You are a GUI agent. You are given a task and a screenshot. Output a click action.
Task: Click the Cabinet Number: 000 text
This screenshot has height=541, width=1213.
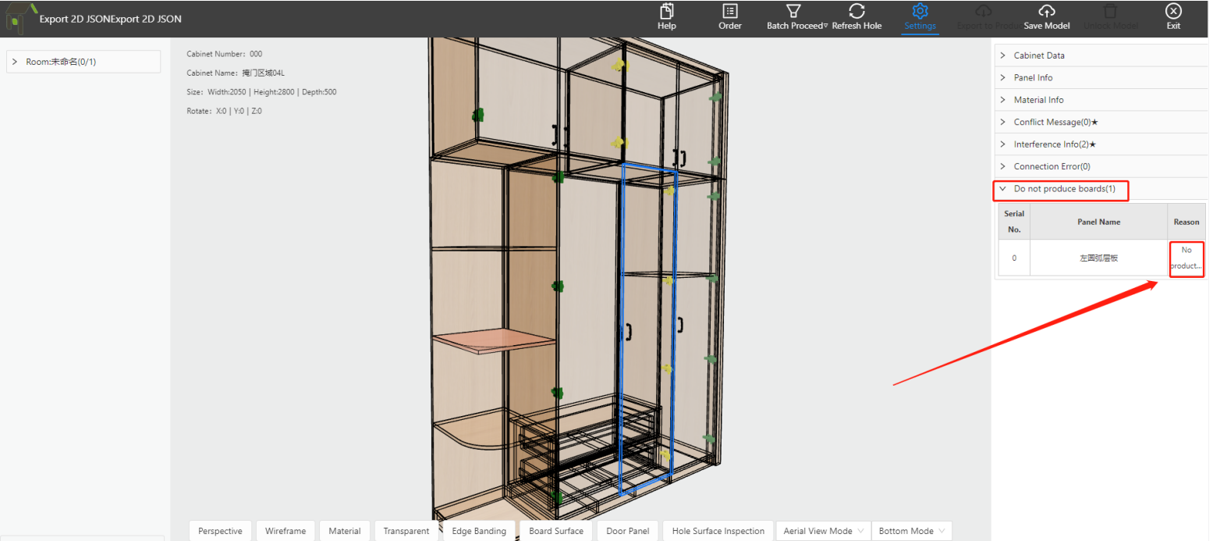pos(225,54)
